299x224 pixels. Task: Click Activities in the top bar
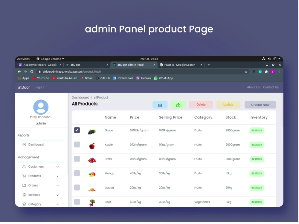23,59
